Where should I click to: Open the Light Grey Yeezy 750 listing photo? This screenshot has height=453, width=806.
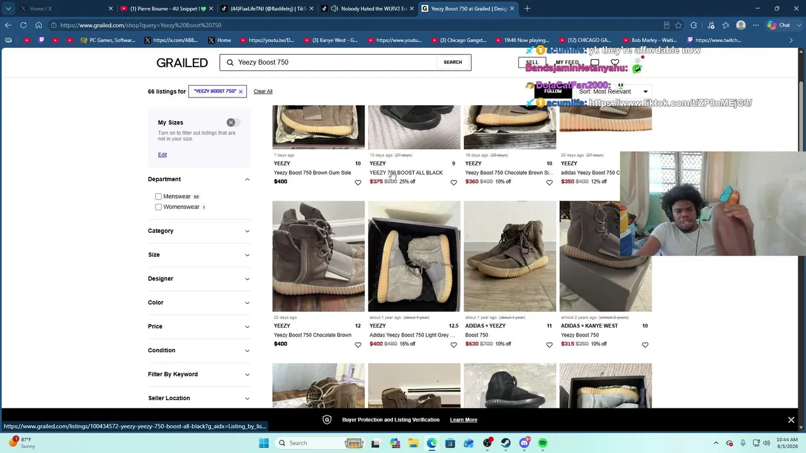[414, 256]
